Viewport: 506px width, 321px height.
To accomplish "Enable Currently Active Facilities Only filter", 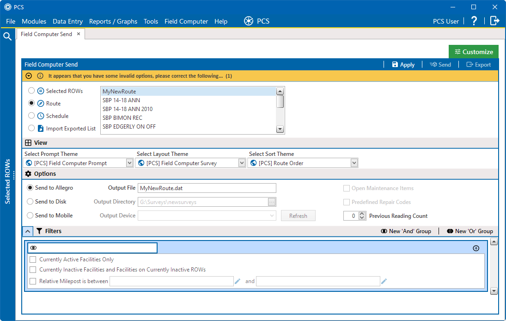I will tap(33, 259).
